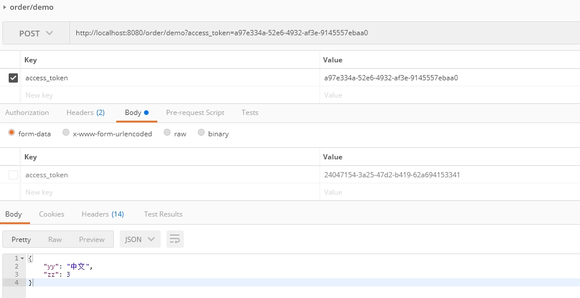Viewport: 580px width, 298px height.
Task: Collapse the JSON fold arrow on line 1
Action: [x=22, y=259]
